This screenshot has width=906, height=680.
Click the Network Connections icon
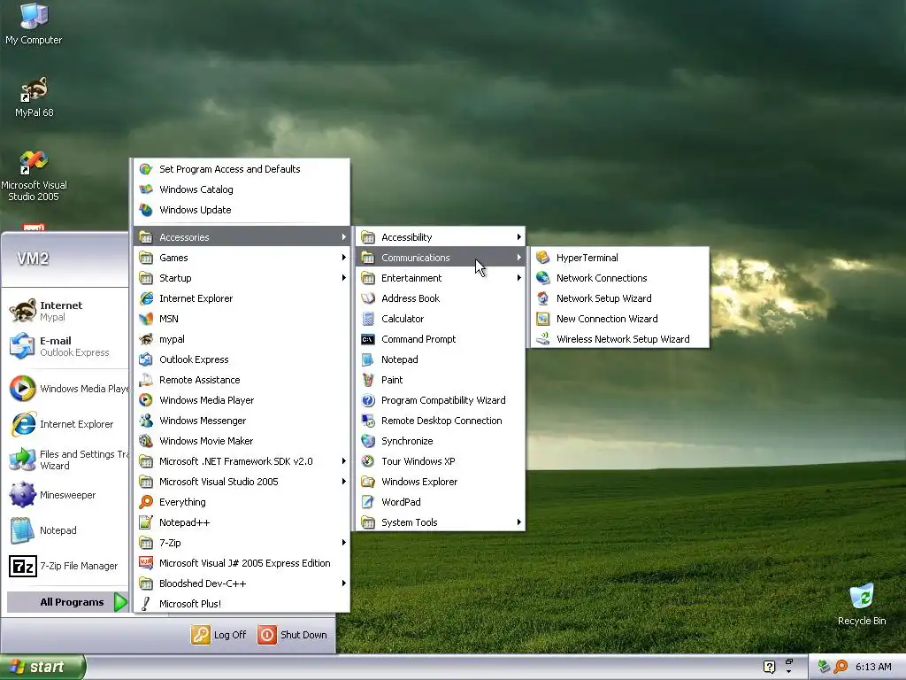click(542, 278)
